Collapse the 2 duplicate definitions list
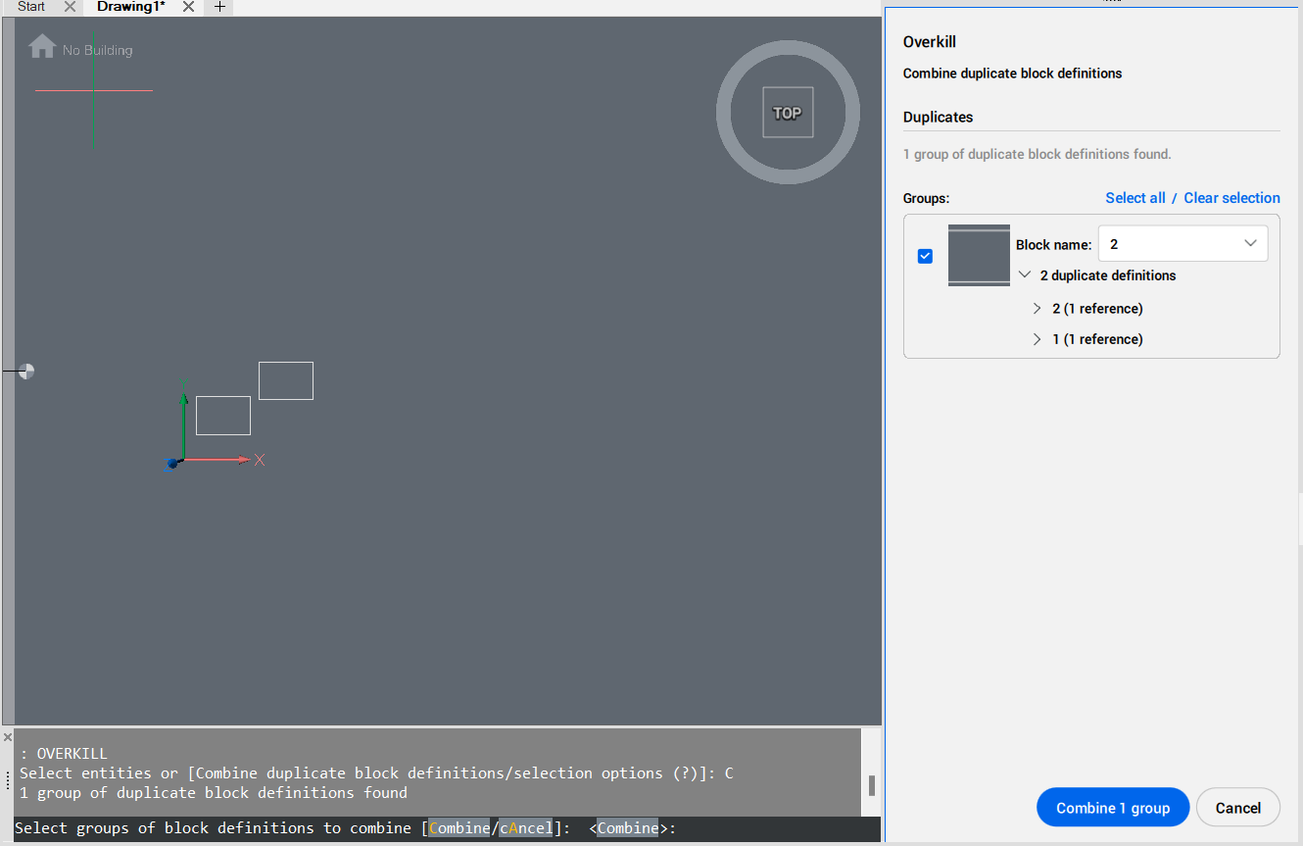Screen dimensions: 1303x846 point(1025,275)
